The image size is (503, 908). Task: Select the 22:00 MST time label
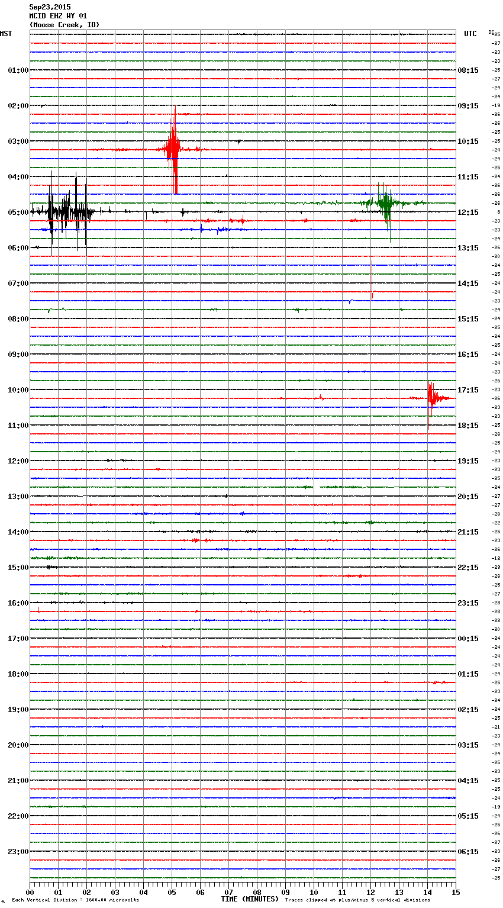(18, 816)
